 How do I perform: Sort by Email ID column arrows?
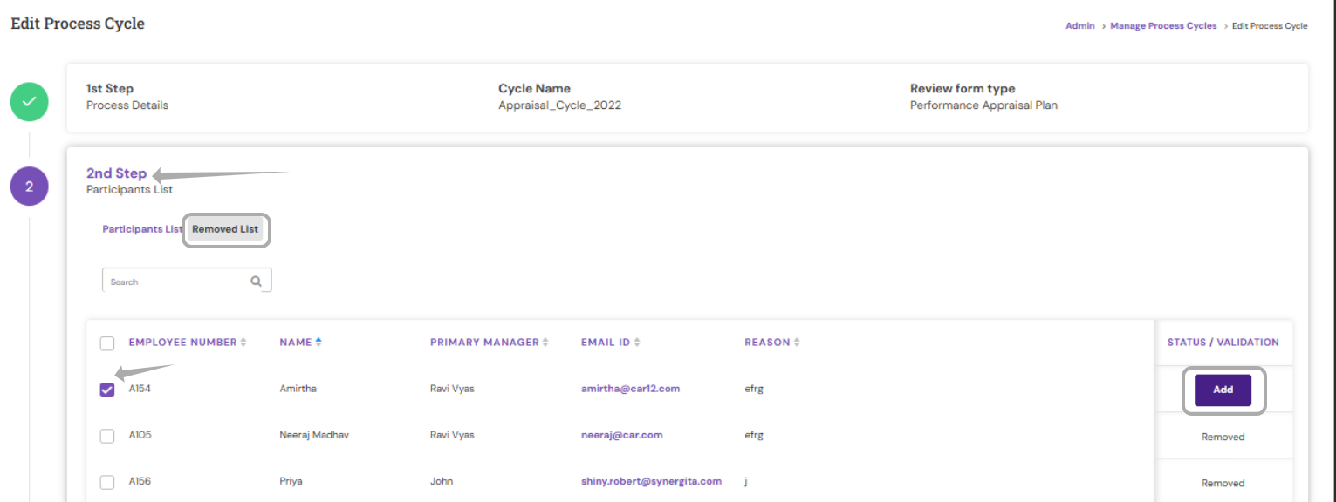637,343
